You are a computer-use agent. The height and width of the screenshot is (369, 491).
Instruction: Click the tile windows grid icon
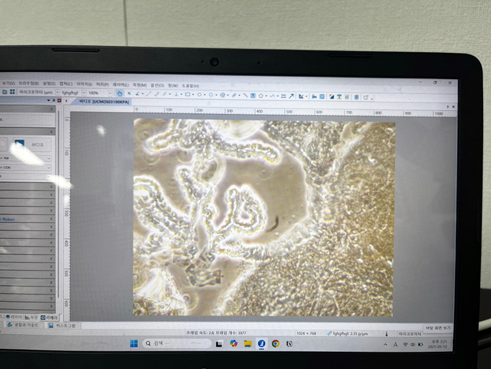pos(12,91)
